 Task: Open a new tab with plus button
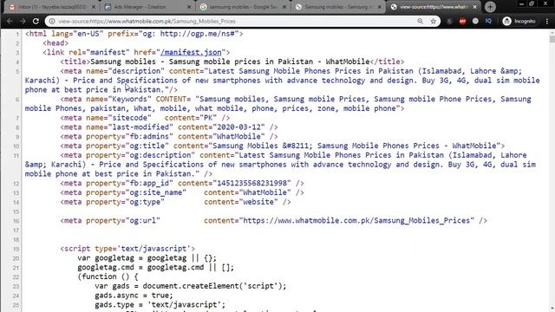pos(490,7)
